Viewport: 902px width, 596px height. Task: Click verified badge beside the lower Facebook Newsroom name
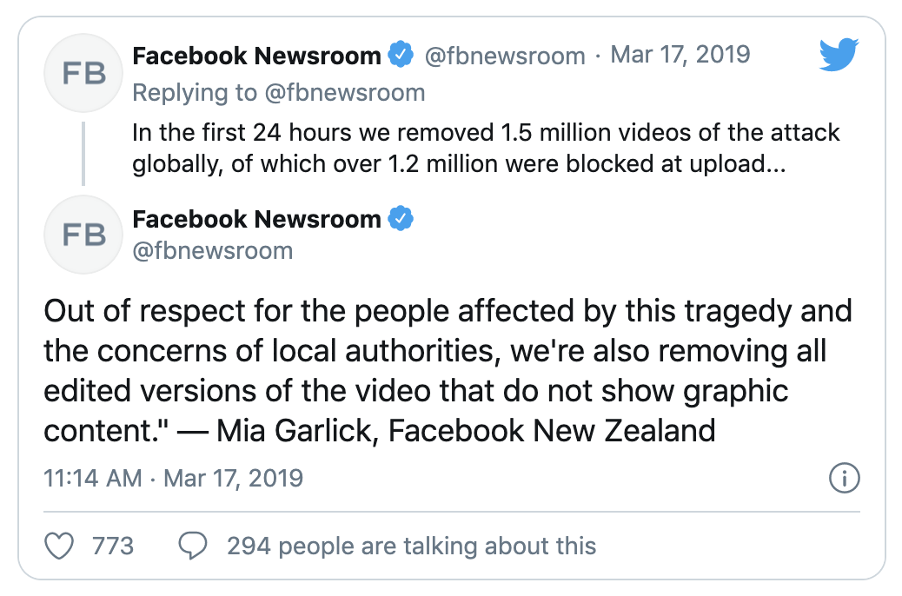(400, 218)
